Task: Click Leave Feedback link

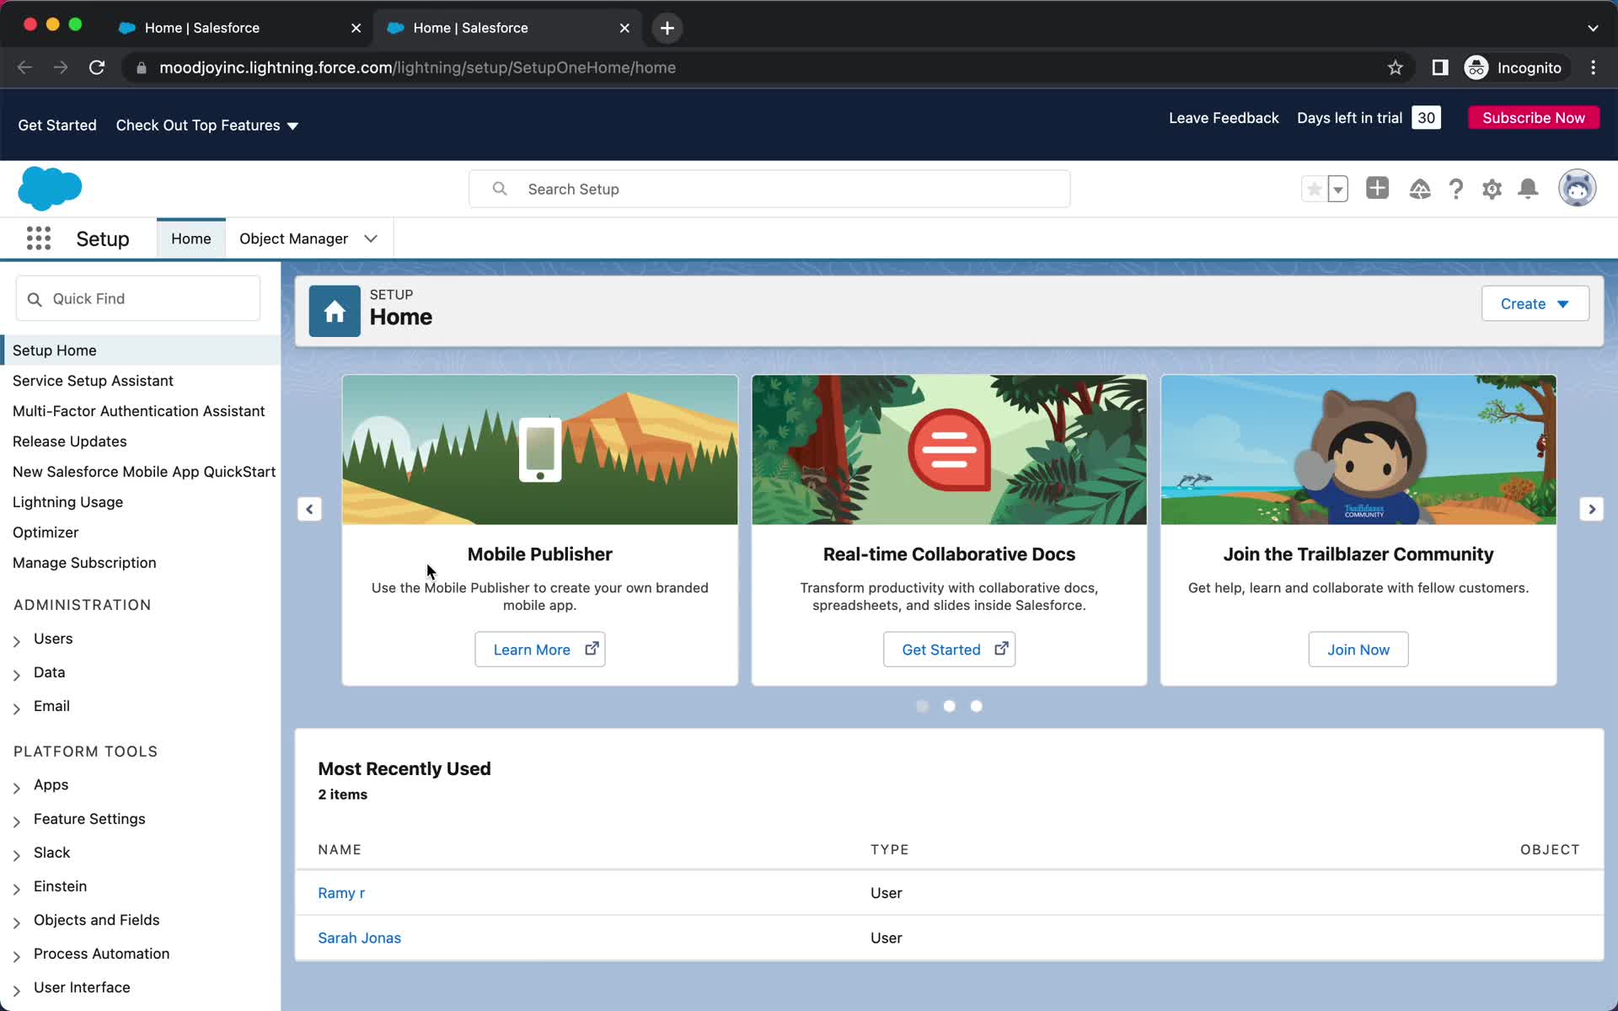Action: [1224, 118]
